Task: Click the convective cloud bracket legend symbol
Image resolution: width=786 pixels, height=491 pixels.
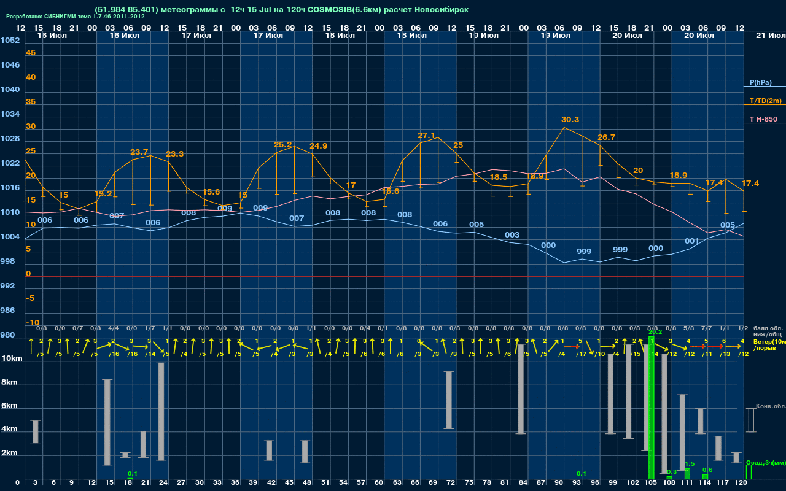Action: click(751, 420)
